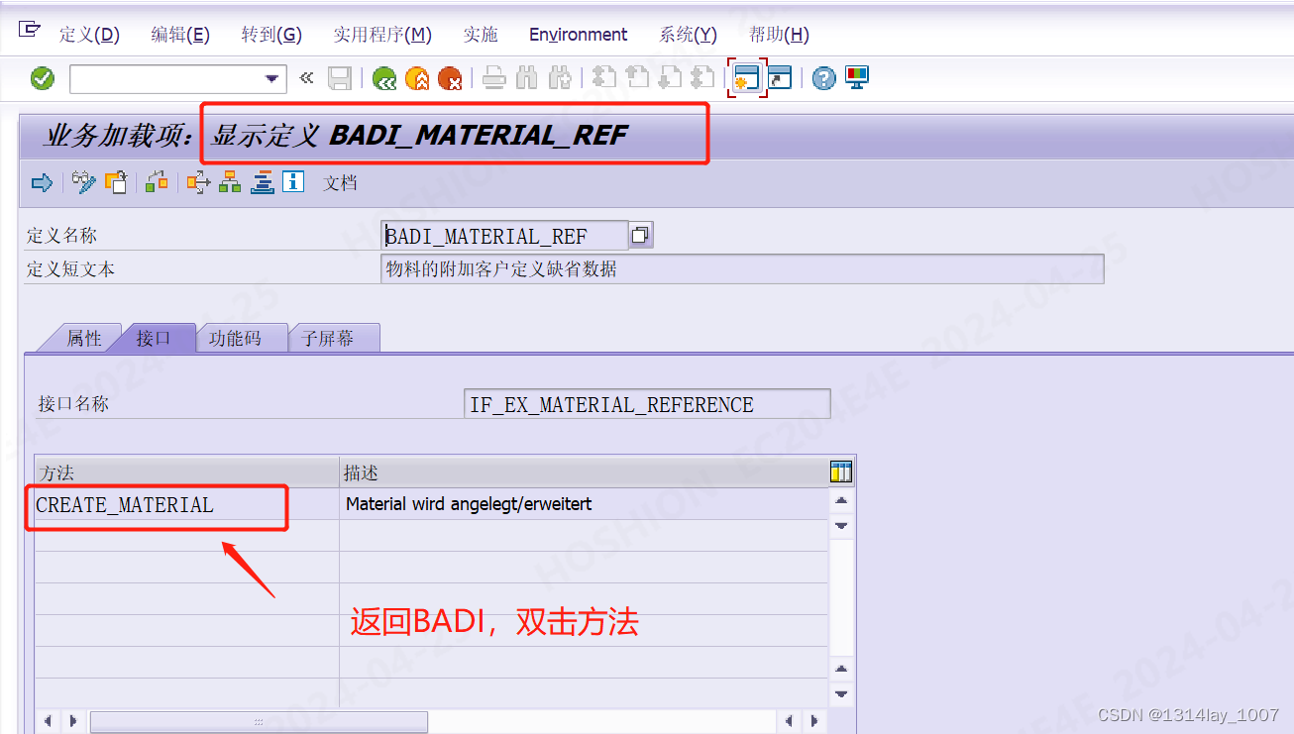The height and width of the screenshot is (734, 1294).
Task: Click the Previous Page icon
Action: [x=637, y=78]
